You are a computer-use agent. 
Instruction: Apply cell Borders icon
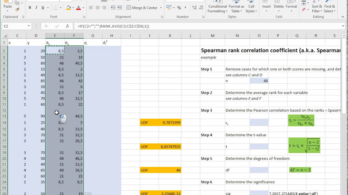pos(55,8)
